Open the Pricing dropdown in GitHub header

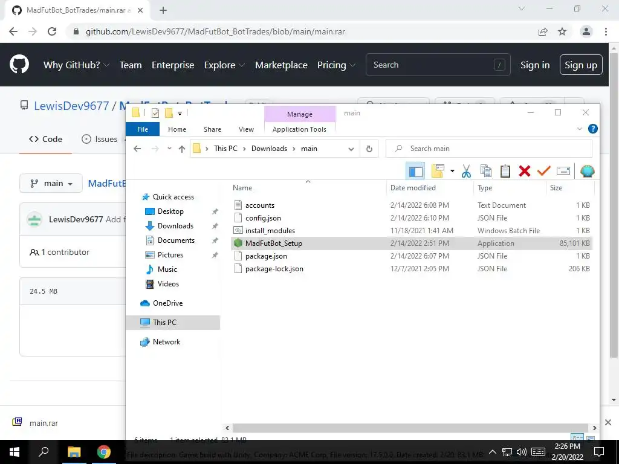[x=336, y=65]
